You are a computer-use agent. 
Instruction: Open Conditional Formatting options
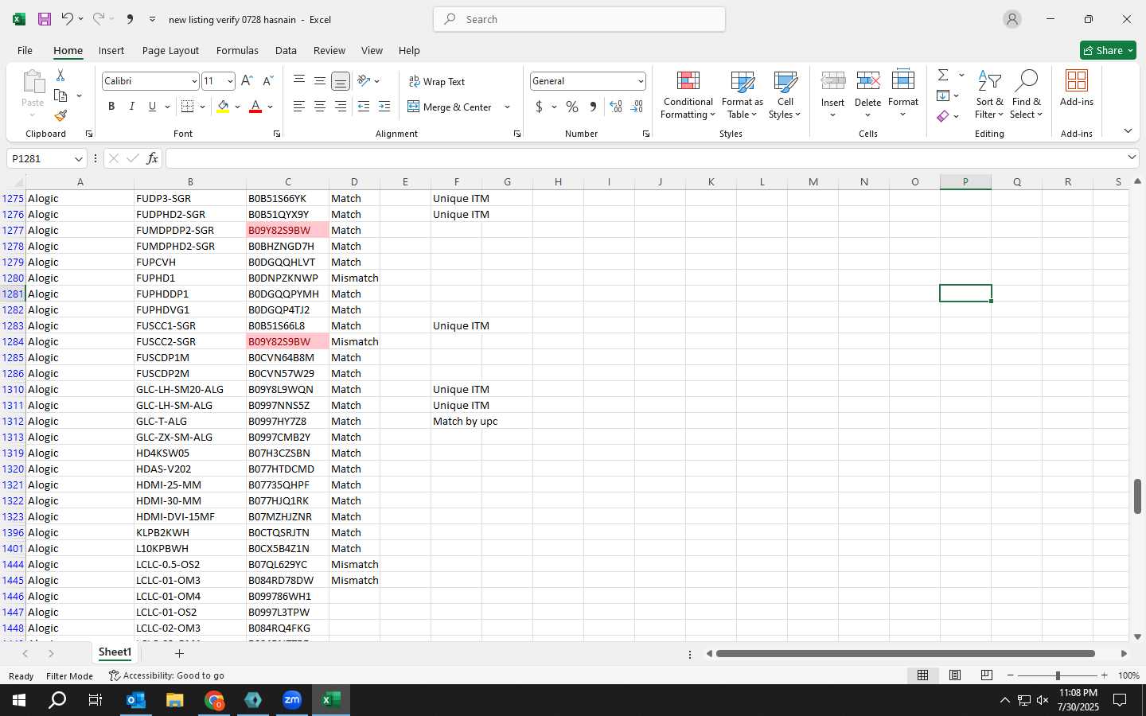click(688, 95)
